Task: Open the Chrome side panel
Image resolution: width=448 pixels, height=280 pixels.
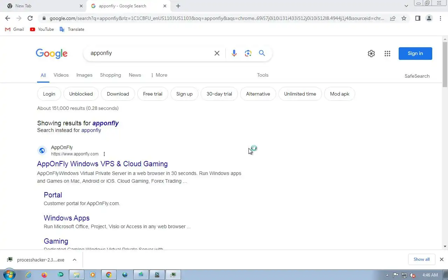Action: 418,18
